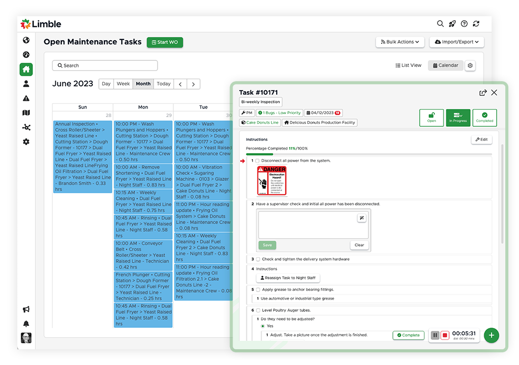Open the 04/12/2023 due date picker

click(x=323, y=113)
